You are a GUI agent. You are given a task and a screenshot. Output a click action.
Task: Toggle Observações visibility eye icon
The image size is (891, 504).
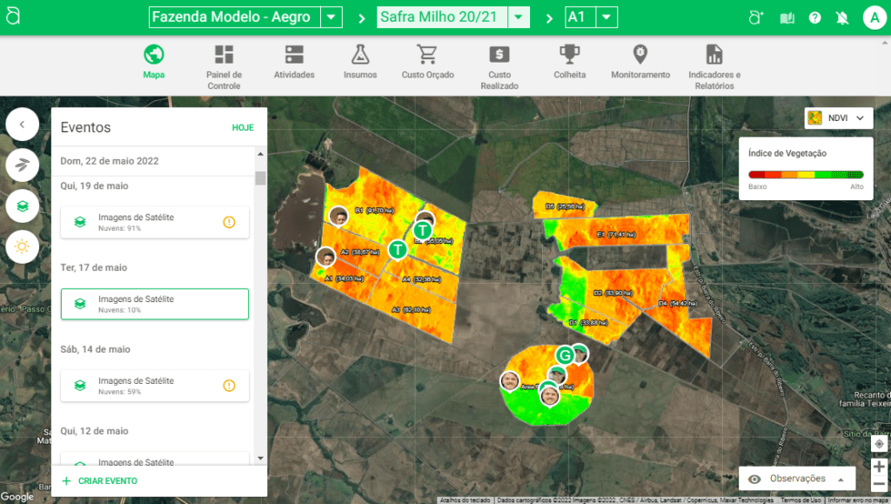click(754, 479)
